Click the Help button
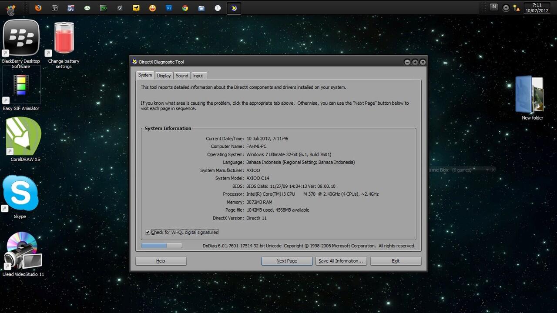557x313 pixels. 161,261
